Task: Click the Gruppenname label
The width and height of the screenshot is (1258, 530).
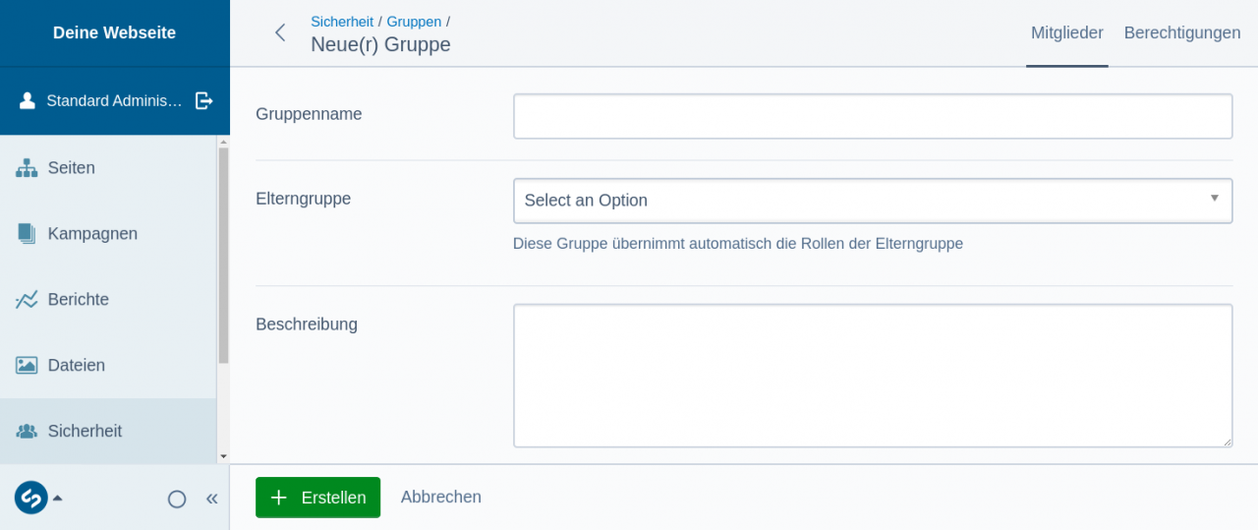Action: tap(309, 114)
